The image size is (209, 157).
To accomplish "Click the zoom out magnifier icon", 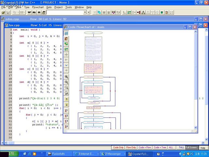I will point(66,82).
